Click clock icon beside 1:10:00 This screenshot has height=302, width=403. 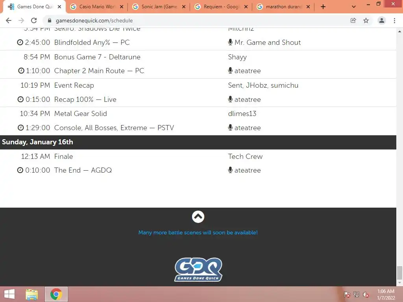[21, 71]
